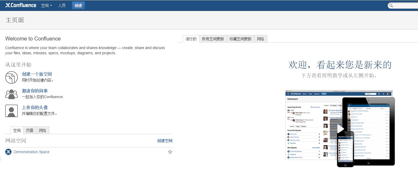Switch to the 流行的 tab
This screenshot has height=174, width=418.
coord(191,39)
